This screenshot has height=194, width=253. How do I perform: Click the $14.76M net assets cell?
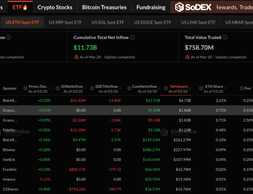point(183,189)
